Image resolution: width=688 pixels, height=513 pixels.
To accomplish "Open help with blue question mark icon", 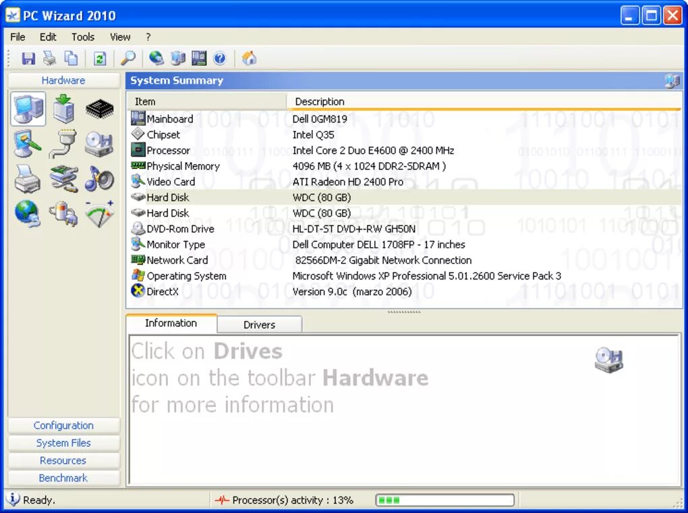I will coord(220,58).
